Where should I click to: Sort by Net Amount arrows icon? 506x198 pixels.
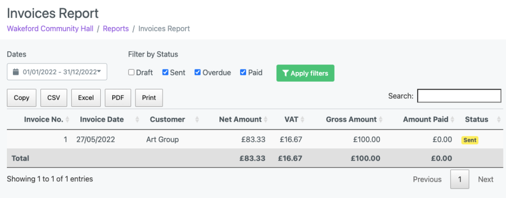tap(265, 120)
